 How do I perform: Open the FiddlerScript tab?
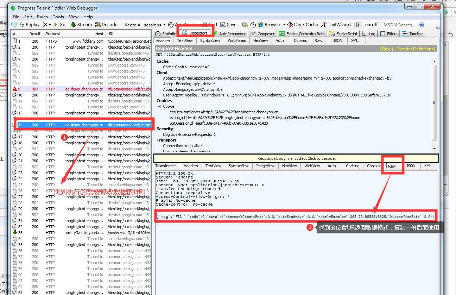[343, 33]
